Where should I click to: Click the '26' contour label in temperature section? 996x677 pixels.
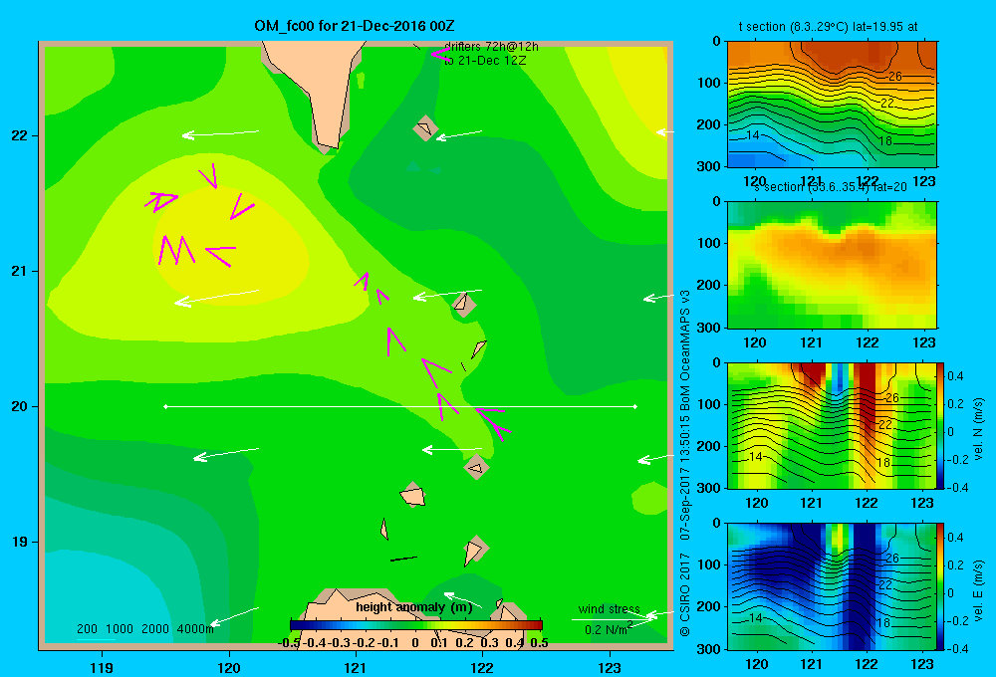[x=894, y=77]
